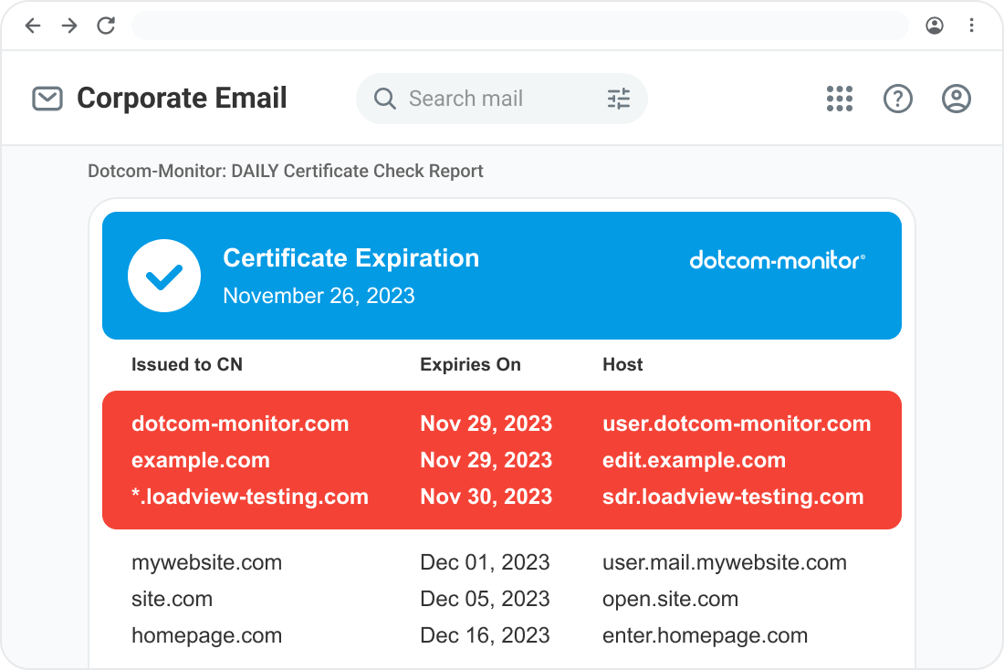This screenshot has height=670, width=1004.
Task: Open browser three-dot menu
Action: point(971,26)
